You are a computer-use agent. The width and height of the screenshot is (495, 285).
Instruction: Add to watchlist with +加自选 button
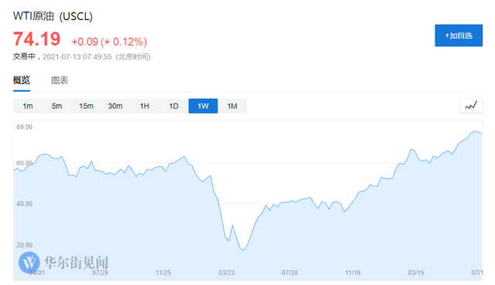click(459, 36)
